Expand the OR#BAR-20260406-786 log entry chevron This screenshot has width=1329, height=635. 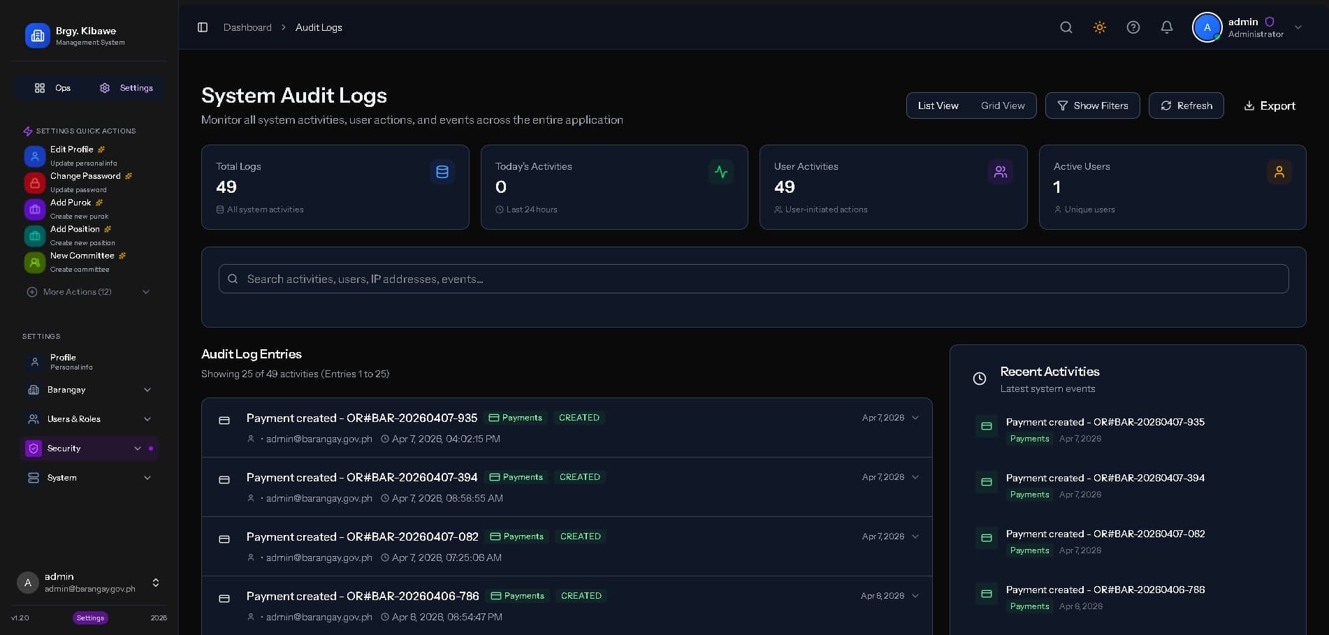point(915,596)
